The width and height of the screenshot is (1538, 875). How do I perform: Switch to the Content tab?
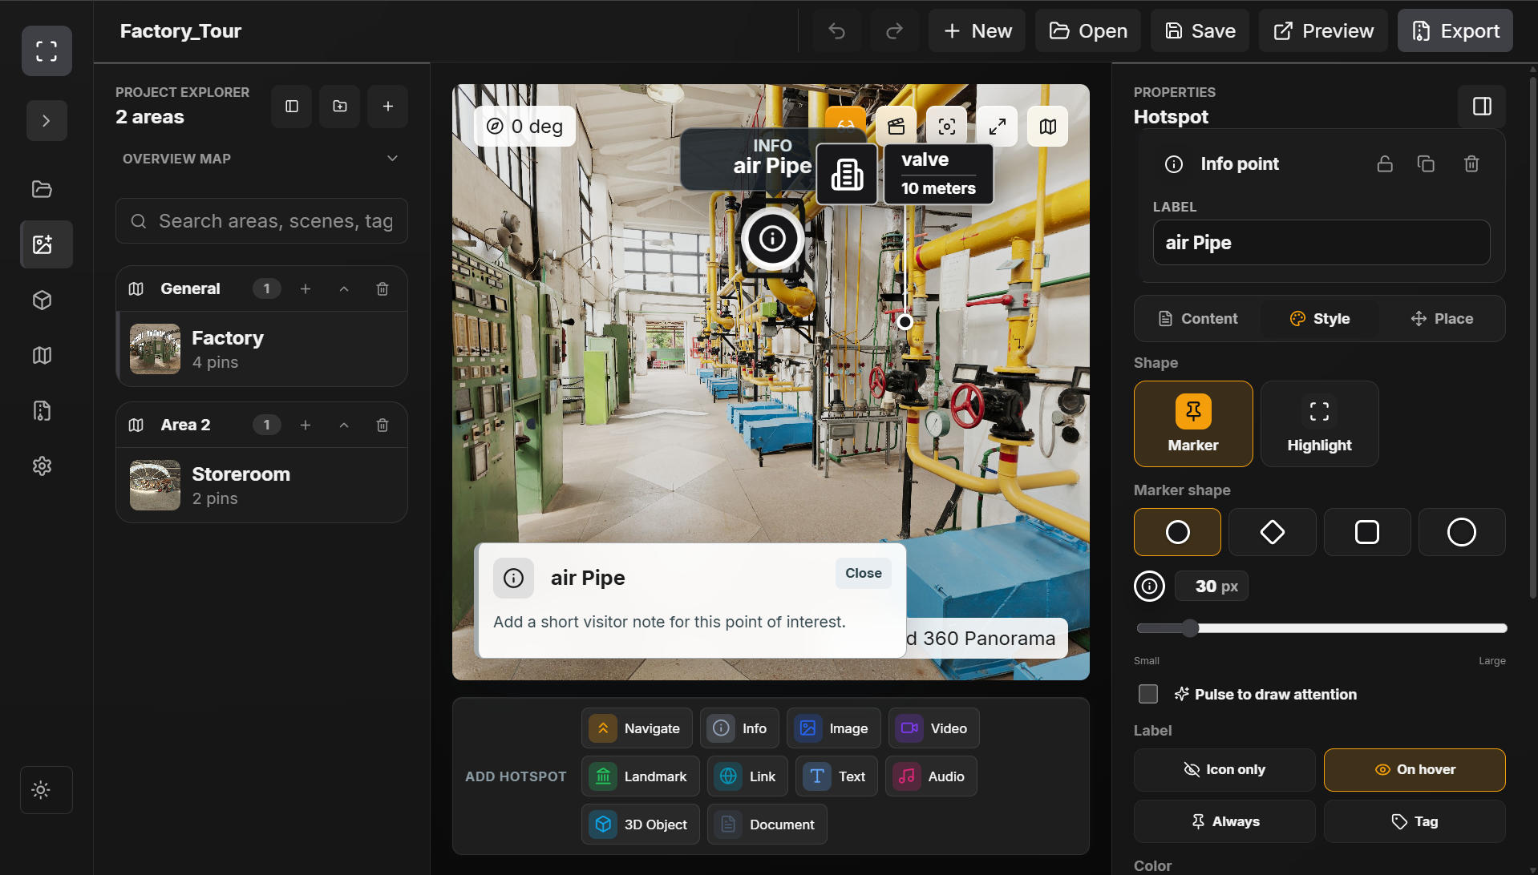point(1198,319)
